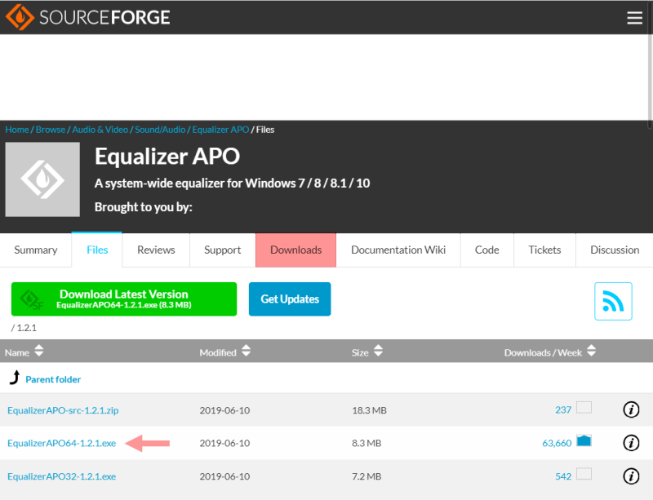This screenshot has height=500, width=653.
Task: Open the Summary tab
Action: point(36,250)
